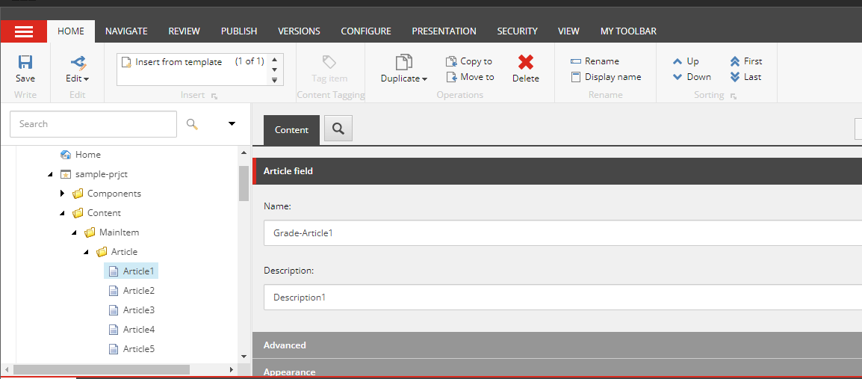862x379 pixels.
Task: Expand the Advanced section
Action: (557, 345)
